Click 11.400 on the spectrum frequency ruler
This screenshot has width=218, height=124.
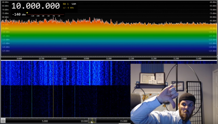[x=198, y=58]
